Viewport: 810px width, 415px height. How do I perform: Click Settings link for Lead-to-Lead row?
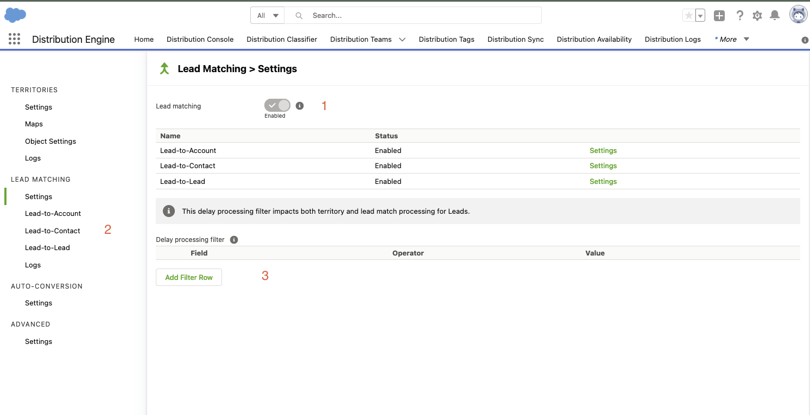[x=603, y=182]
